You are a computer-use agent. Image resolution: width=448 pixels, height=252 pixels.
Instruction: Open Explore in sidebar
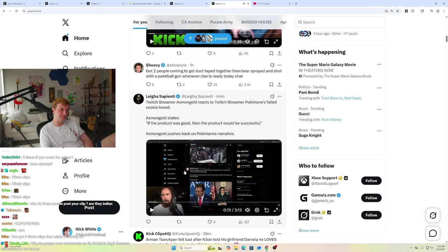coord(77,54)
